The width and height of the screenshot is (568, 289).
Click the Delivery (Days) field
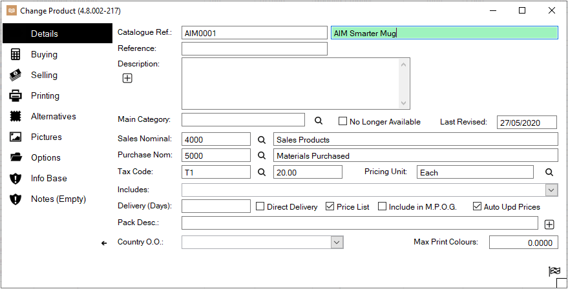[x=216, y=206]
